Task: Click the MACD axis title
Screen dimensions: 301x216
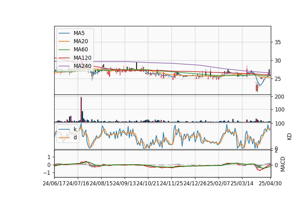Action: coord(283,164)
